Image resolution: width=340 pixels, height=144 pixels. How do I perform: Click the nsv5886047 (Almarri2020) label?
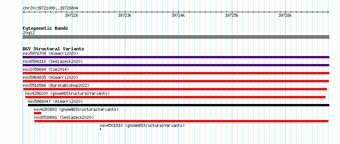point(55,101)
